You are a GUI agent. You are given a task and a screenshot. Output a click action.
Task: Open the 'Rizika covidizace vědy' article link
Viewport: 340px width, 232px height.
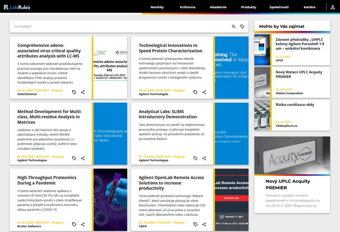295,105
